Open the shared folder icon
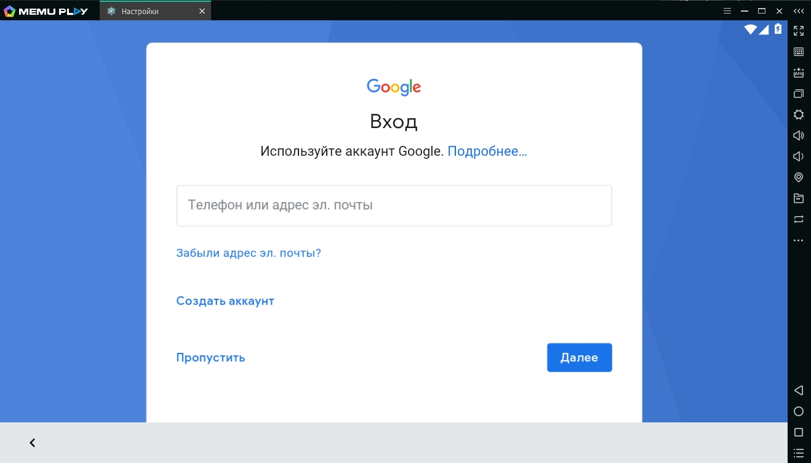 pos(799,198)
